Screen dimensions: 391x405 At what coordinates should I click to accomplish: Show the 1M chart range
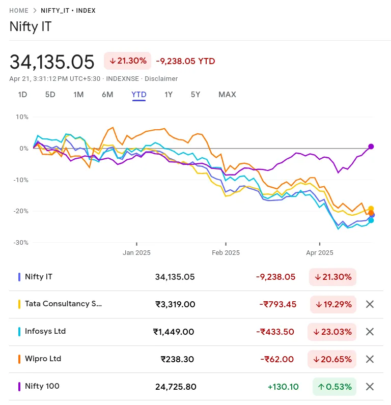78,95
